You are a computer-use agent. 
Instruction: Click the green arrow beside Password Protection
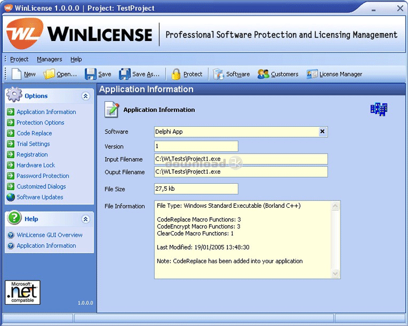[11, 176]
